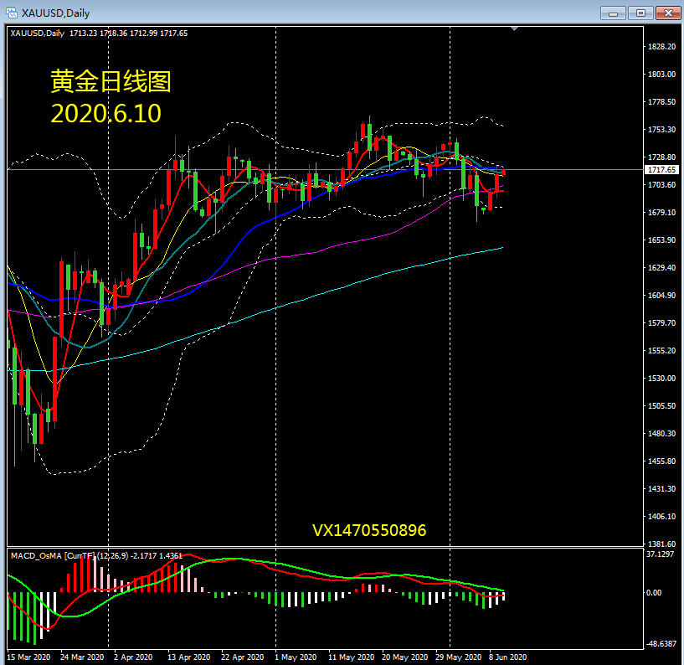The height and width of the screenshot is (665, 684).
Task: Minimize the XAUUSD chart window
Action: tap(614, 13)
